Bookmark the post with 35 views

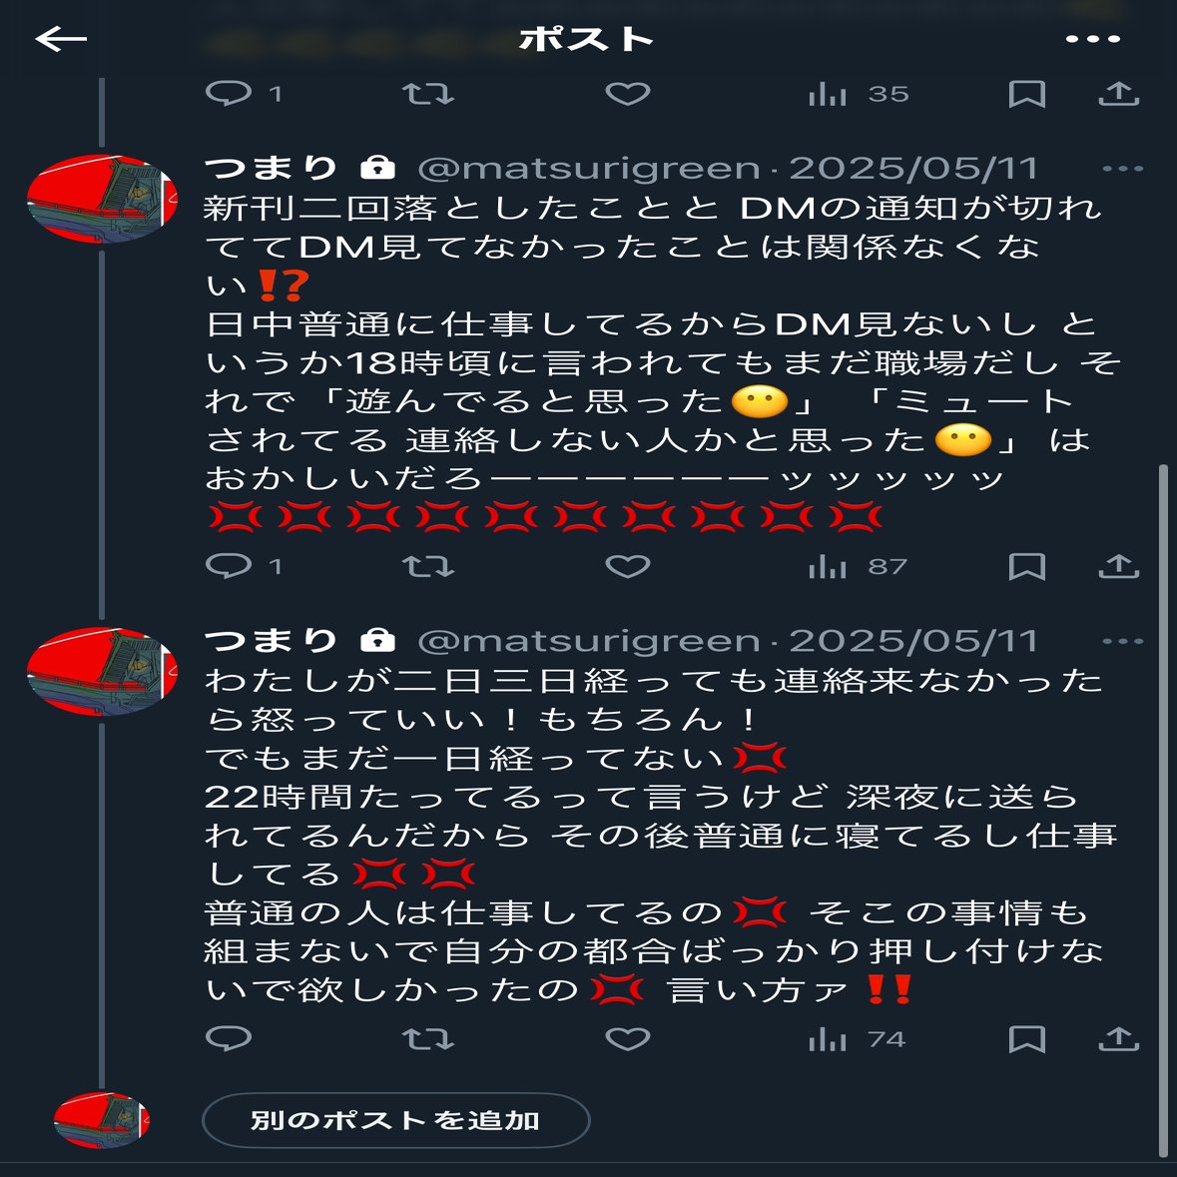pyautogui.click(x=1027, y=94)
